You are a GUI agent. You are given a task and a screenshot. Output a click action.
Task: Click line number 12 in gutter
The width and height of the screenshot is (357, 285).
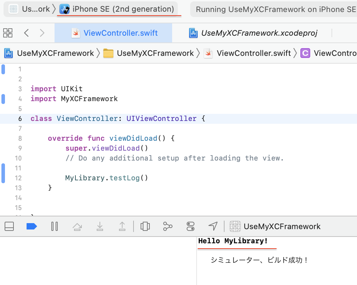click(18, 178)
